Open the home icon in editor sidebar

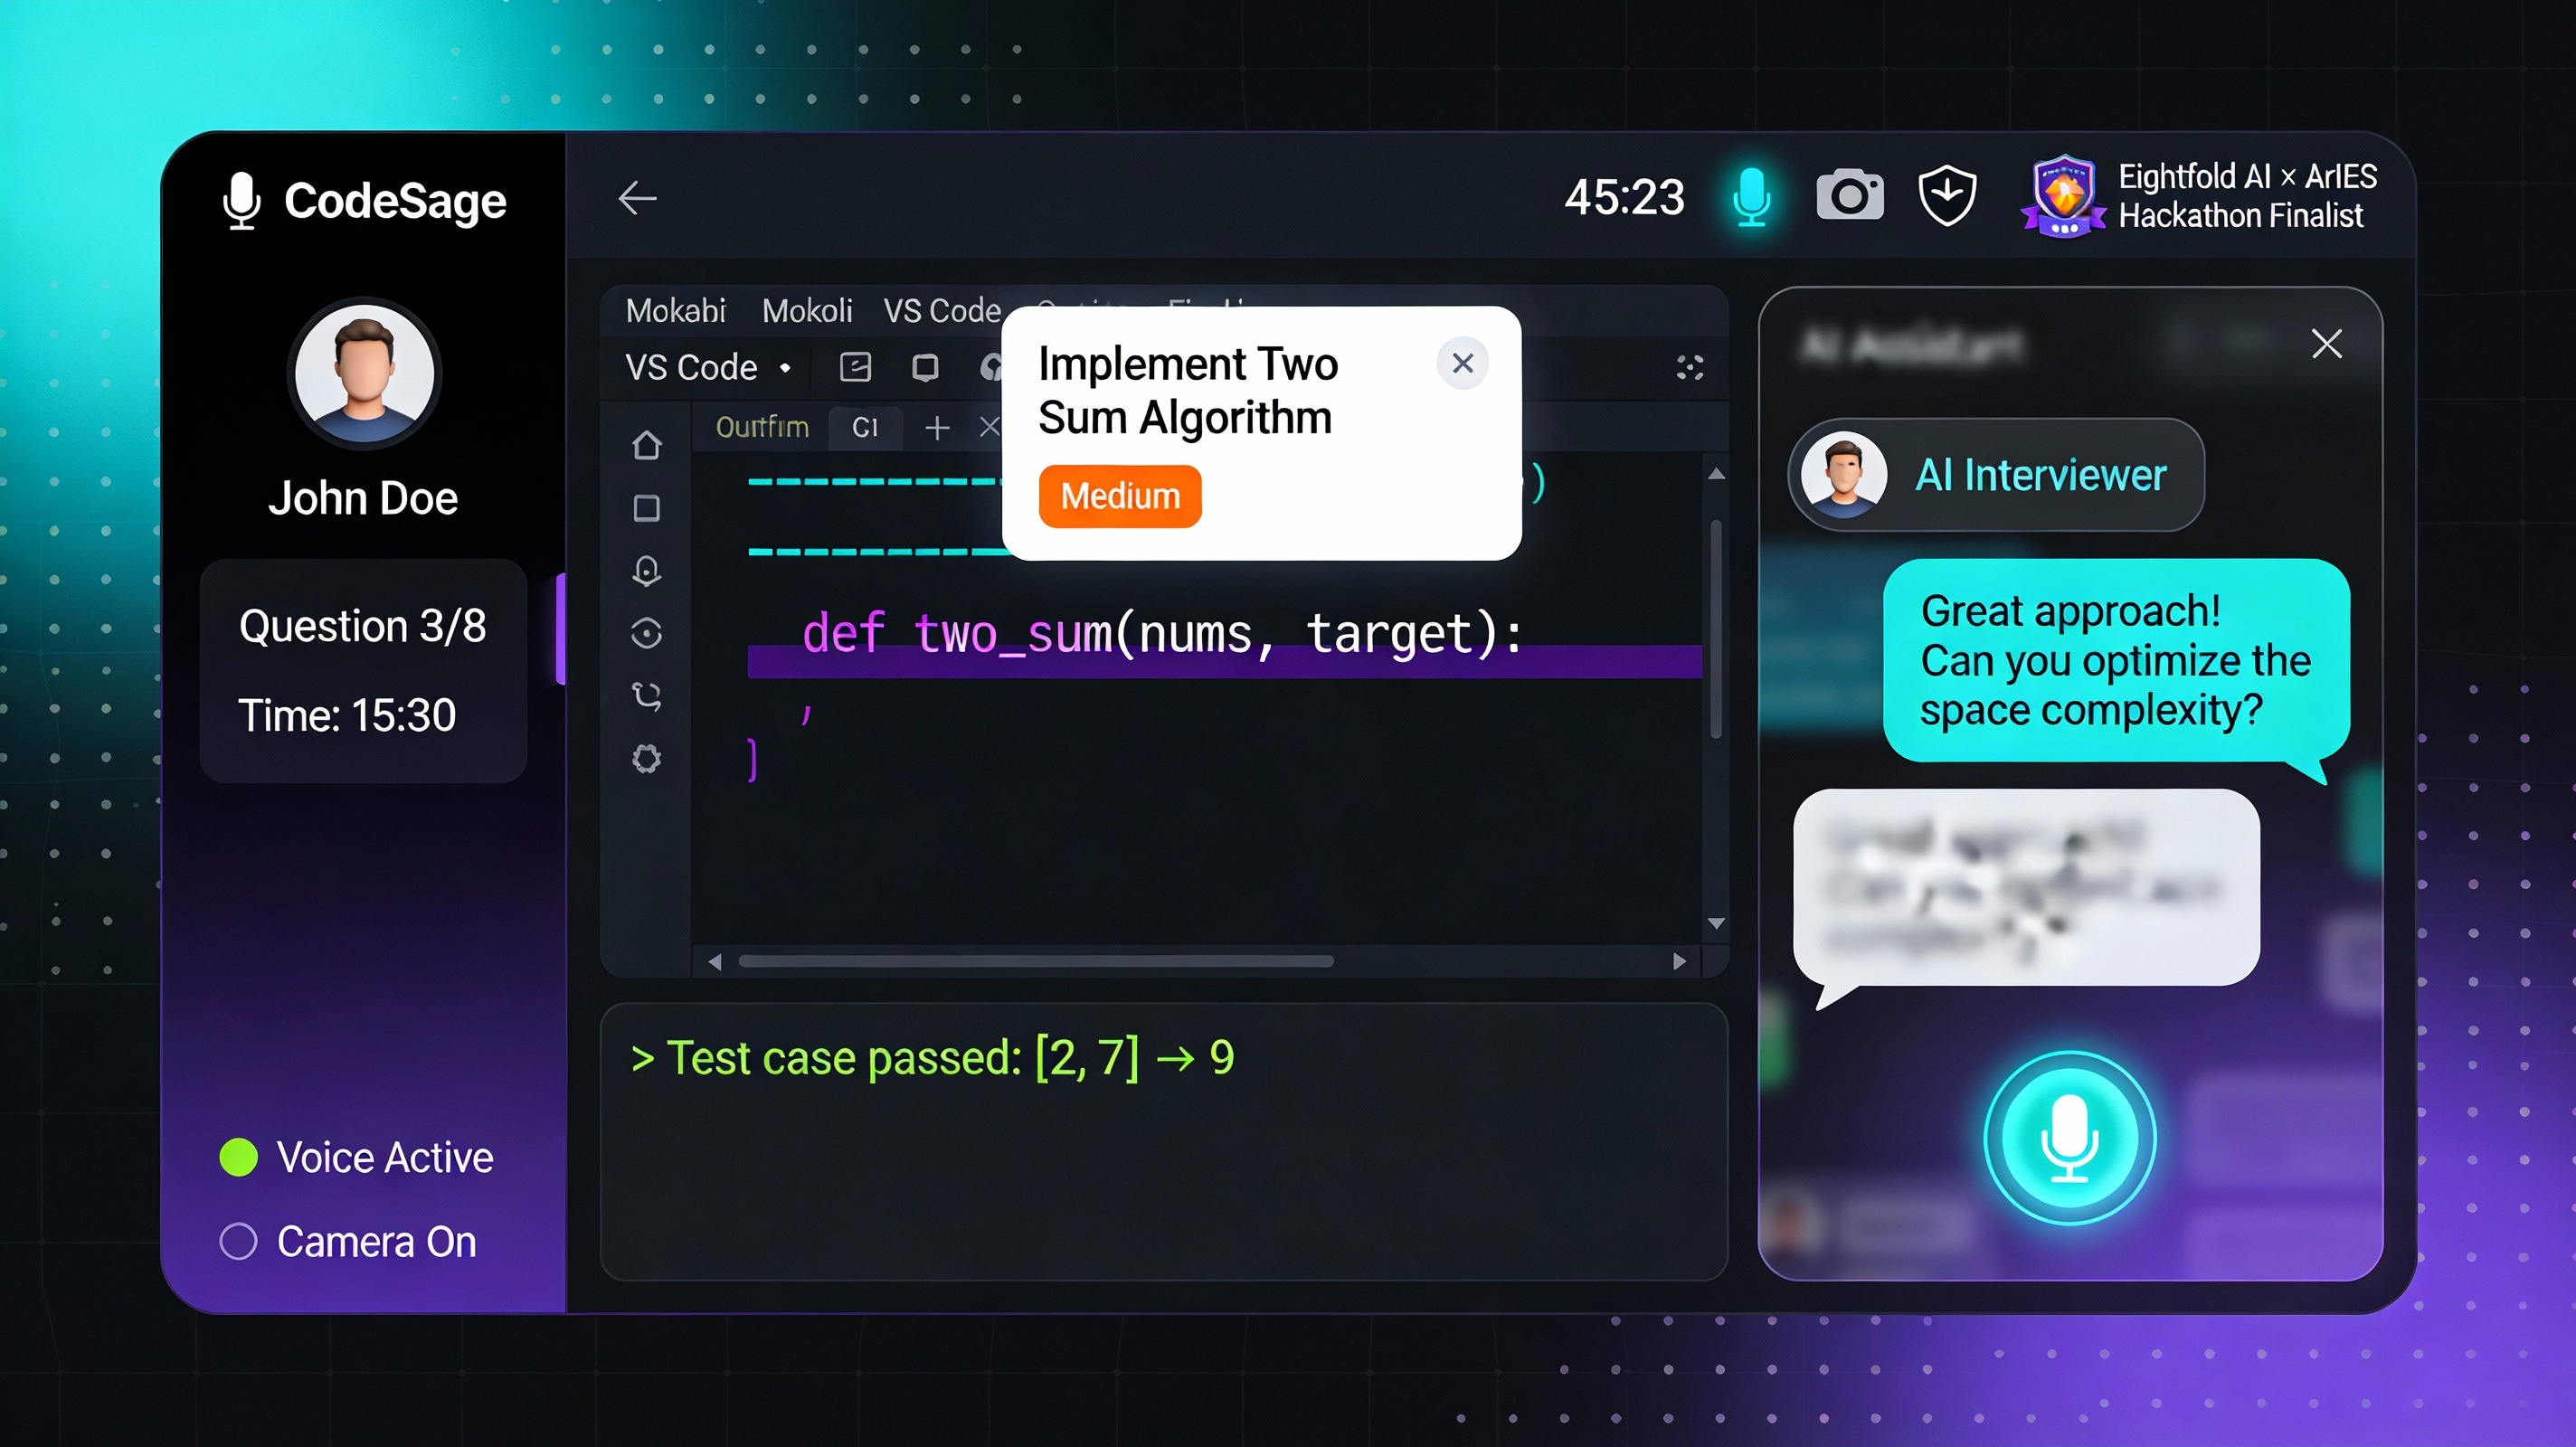click(x=647, y=445)
